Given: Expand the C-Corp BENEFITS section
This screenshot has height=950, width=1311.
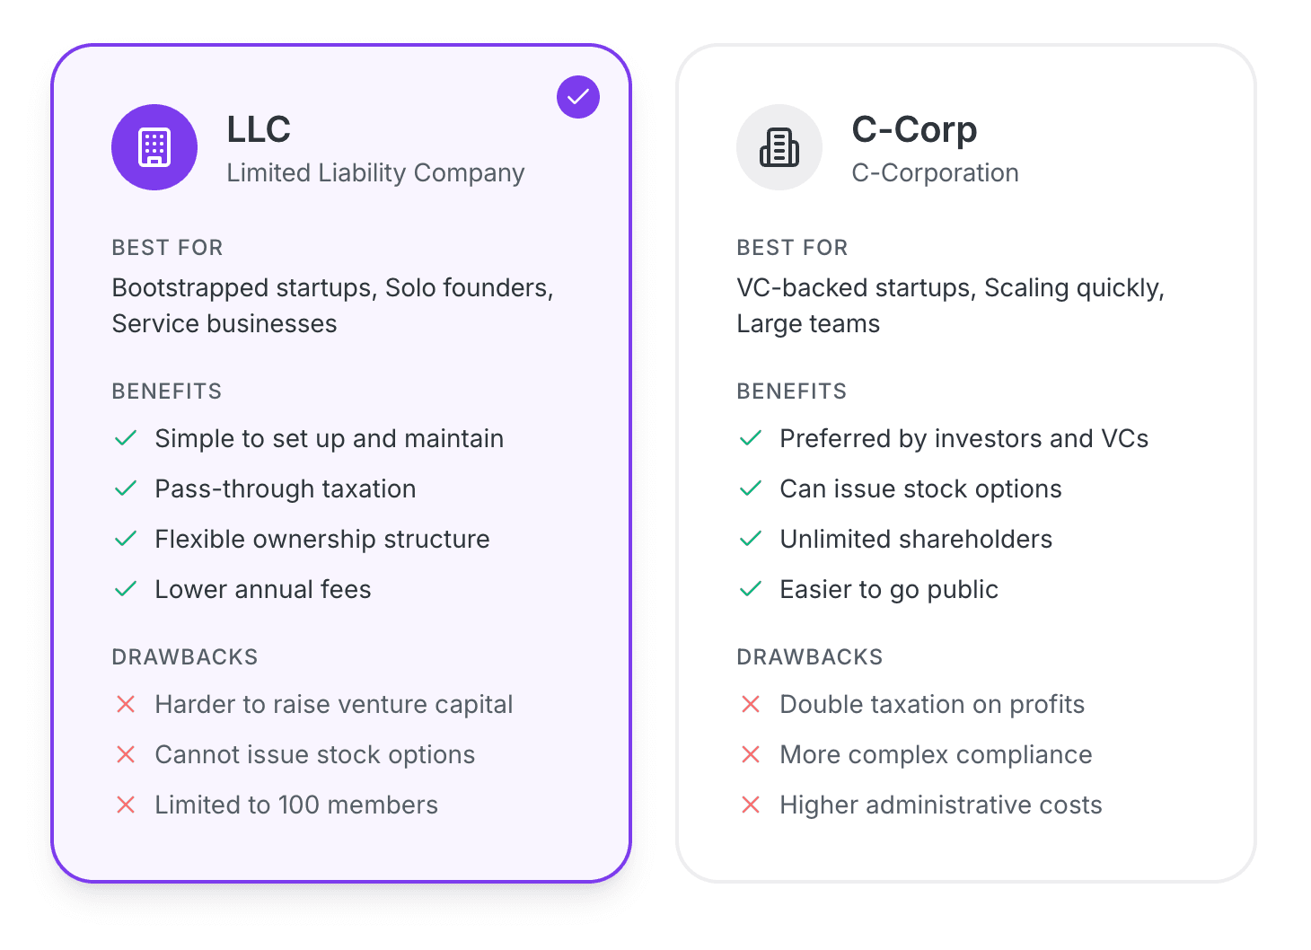Looking at the screenshot, I should [792, 391].
